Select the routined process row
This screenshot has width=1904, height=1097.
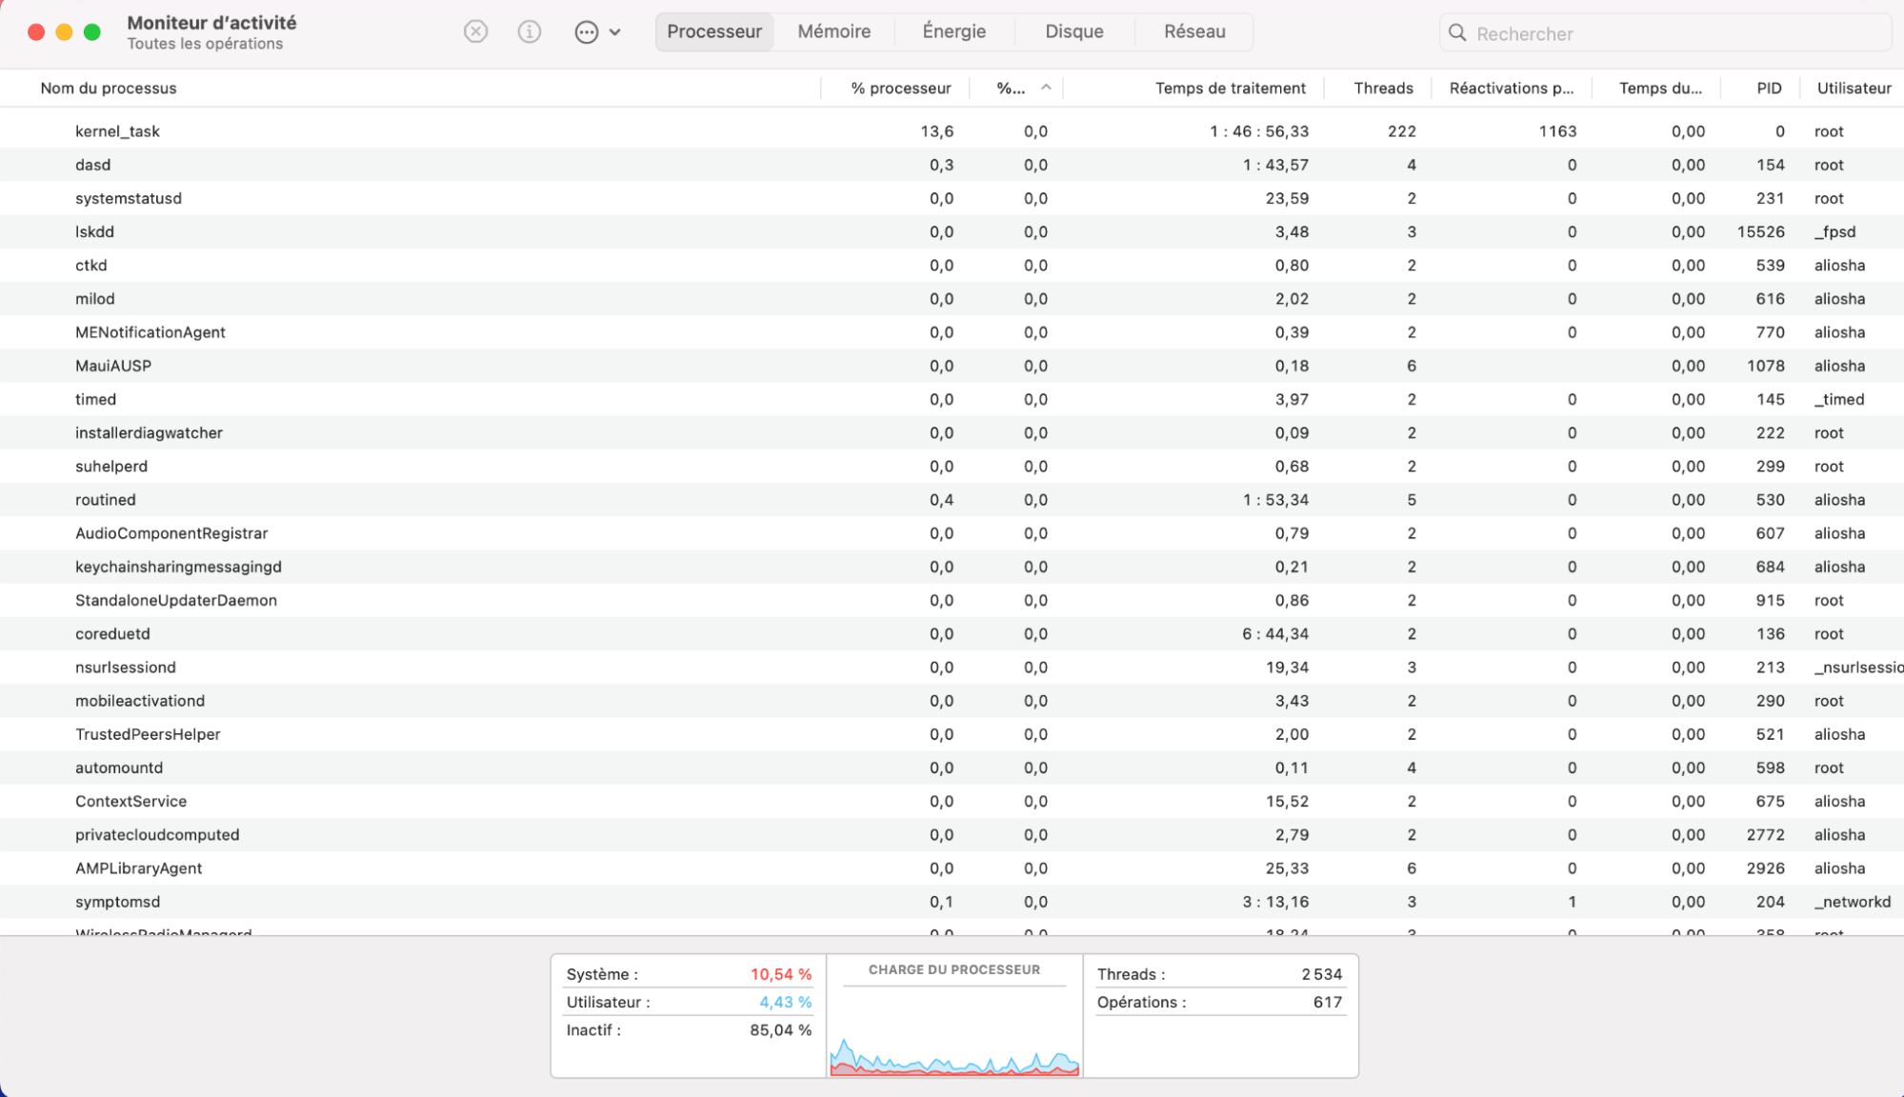tap(476, 500)
